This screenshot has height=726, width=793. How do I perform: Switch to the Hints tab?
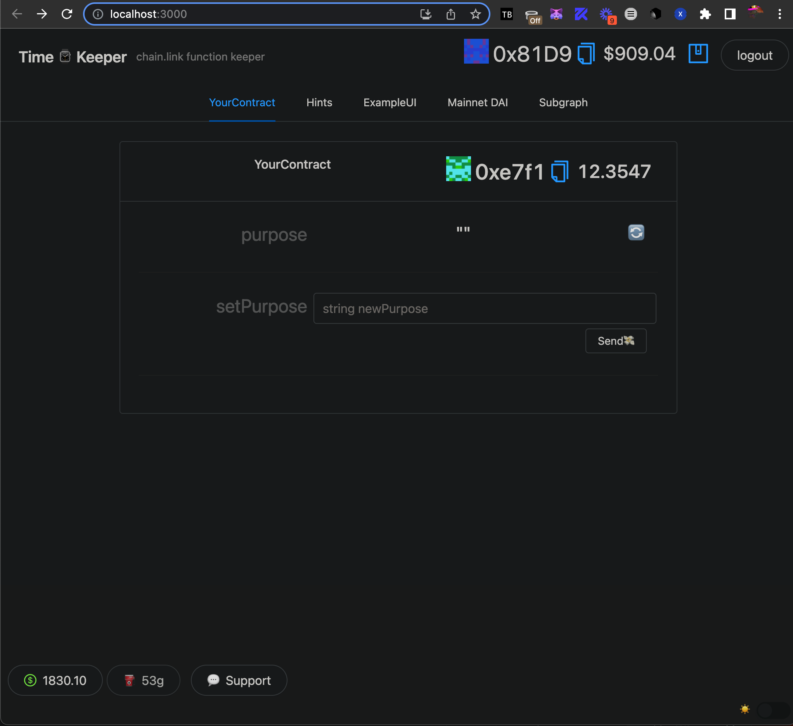(x=319, y=103)
